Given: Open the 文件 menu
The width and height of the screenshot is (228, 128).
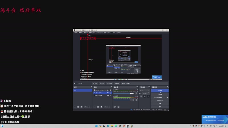Looking at the screenshot, I should tap(75, 32).
